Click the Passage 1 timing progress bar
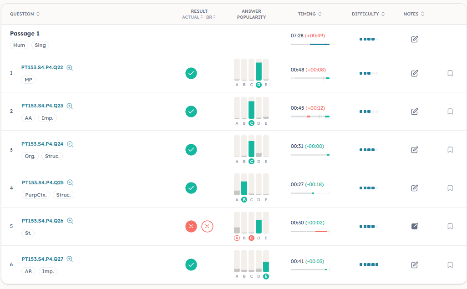This screenshot has height=289, width=467. point(310,44)
